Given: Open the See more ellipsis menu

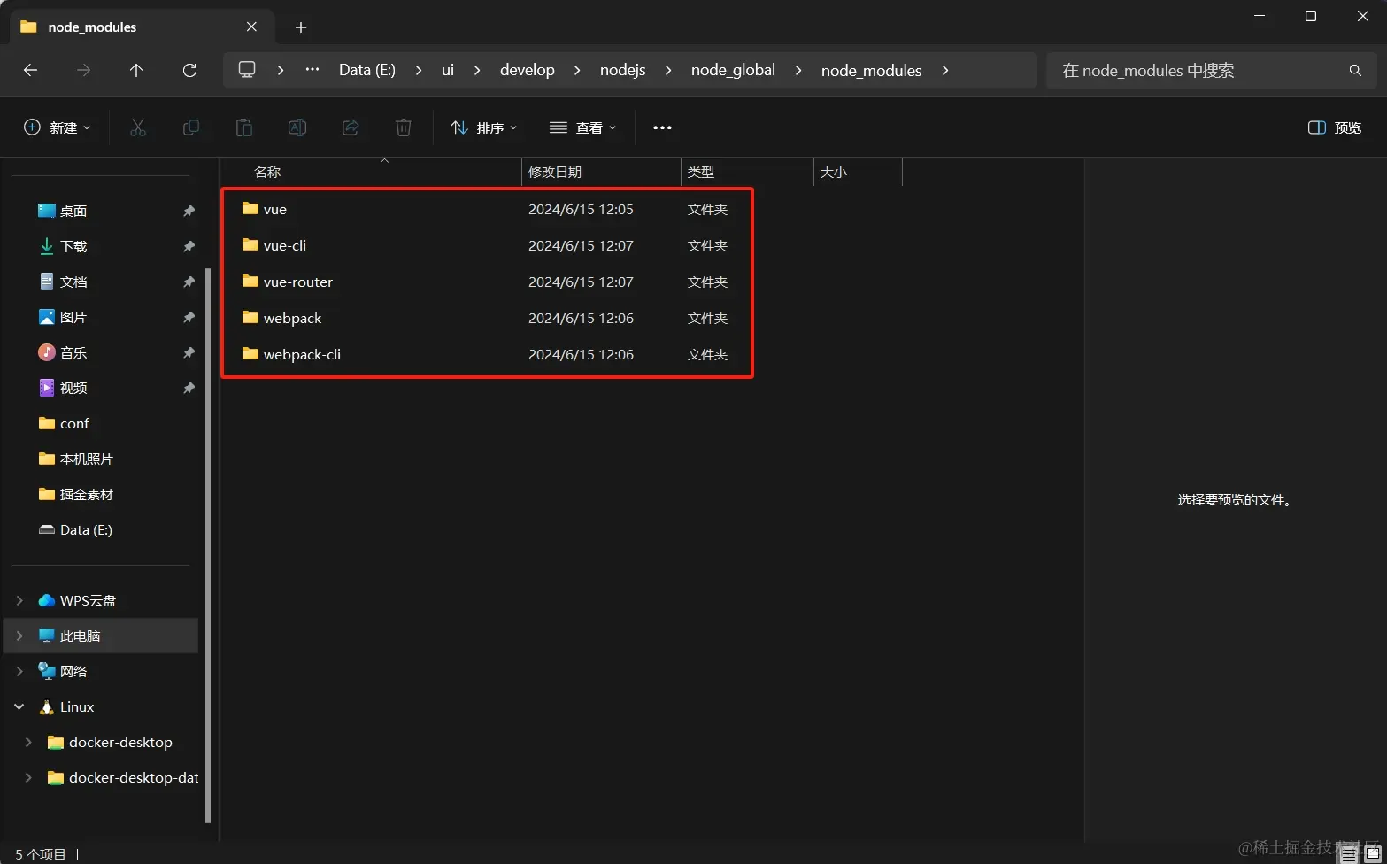Looking at the screenshot, I should click(662, 127).
